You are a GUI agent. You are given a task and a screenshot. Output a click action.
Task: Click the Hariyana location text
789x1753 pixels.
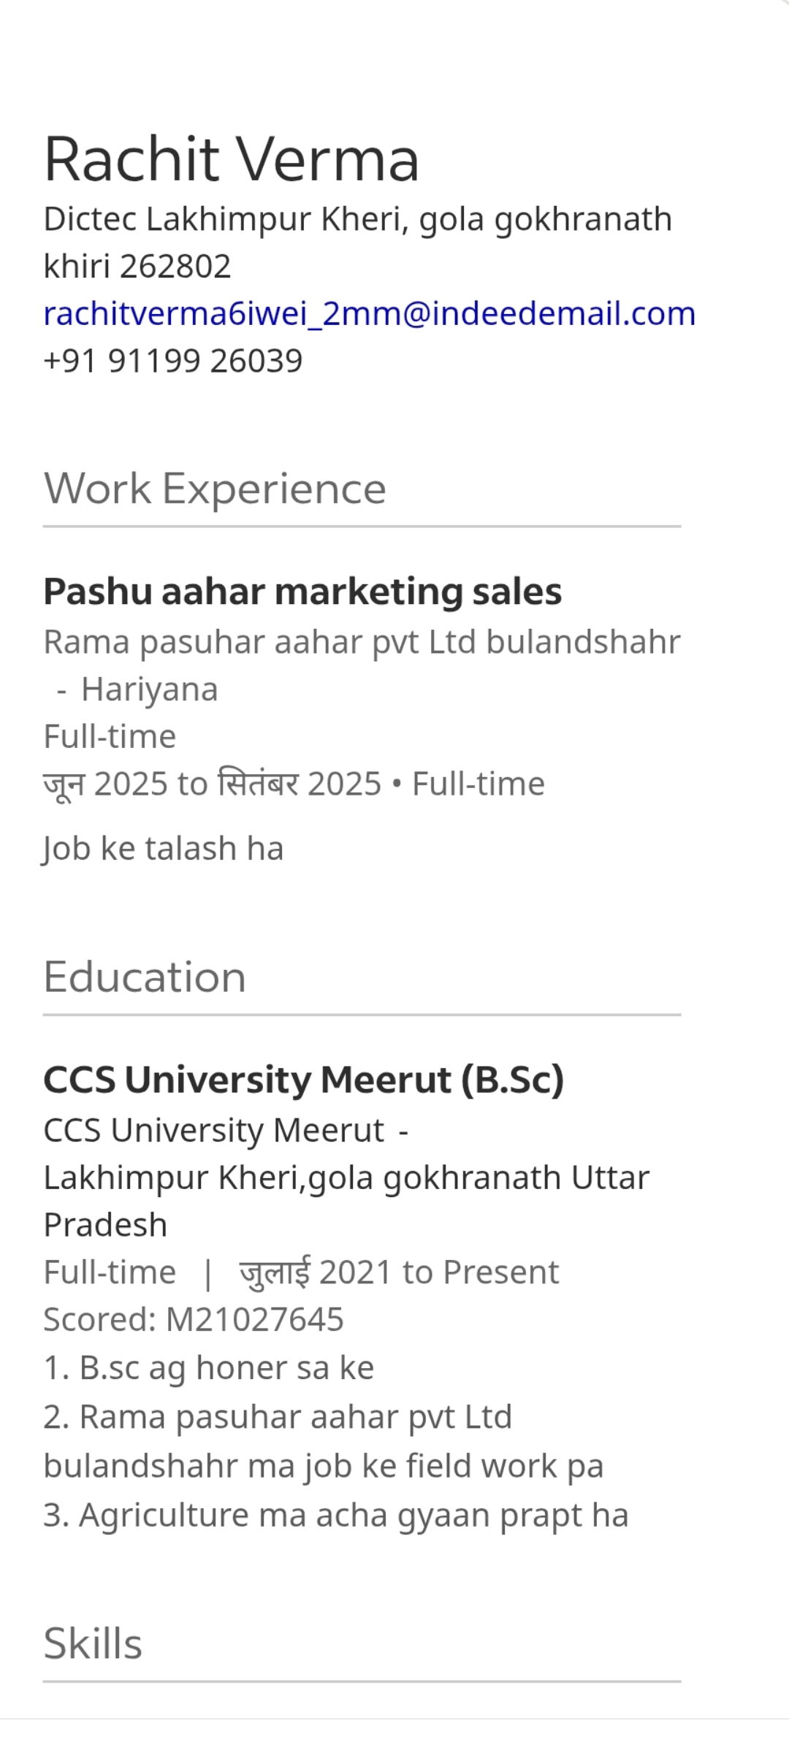coord(149,690)
